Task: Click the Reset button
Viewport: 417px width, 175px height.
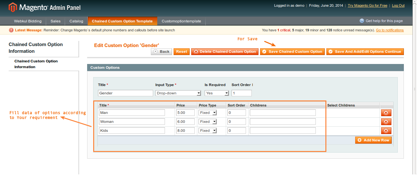Action: tap(182, 52)
